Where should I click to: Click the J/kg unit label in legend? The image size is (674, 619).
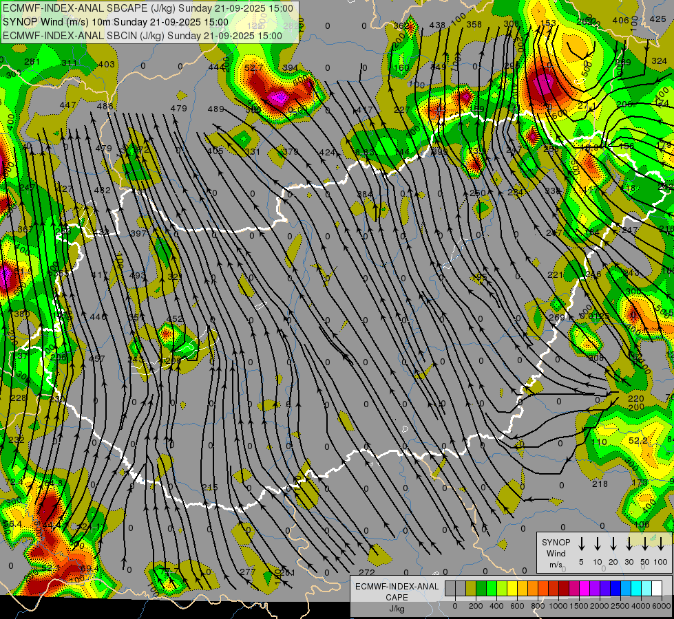[x=397, y=609]
